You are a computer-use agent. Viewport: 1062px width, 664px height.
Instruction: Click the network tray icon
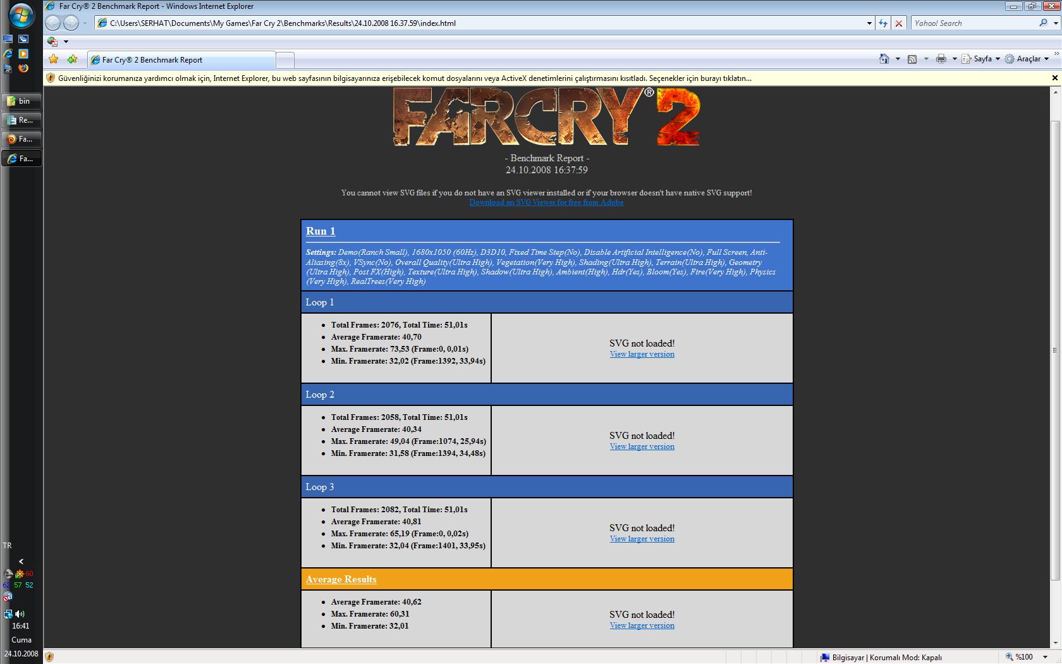pos(8,613)
